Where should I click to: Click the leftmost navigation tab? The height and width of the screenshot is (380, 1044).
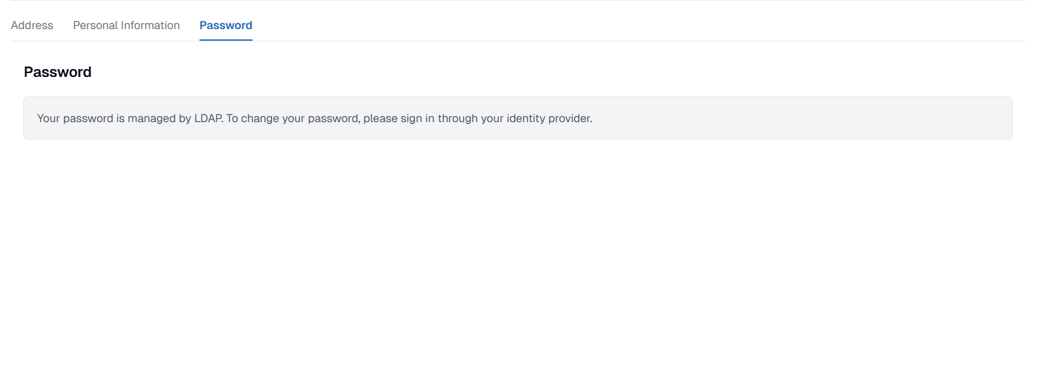point(32,25)
